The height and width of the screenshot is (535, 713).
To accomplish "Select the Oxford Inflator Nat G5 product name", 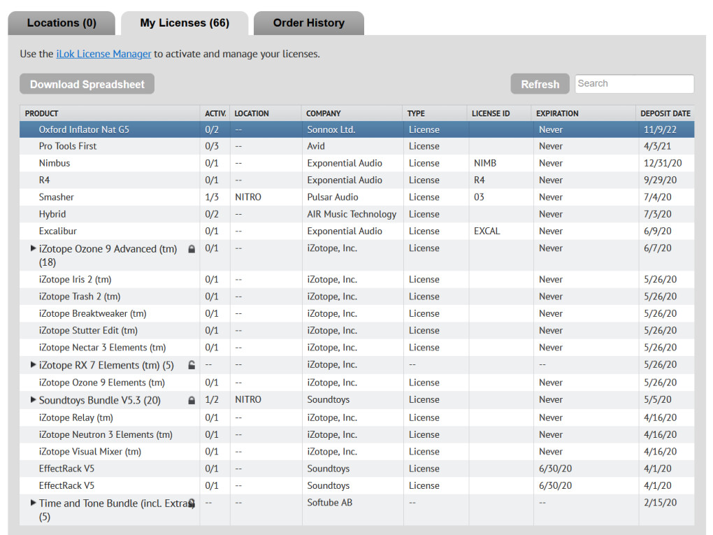I will click(84, 129).
